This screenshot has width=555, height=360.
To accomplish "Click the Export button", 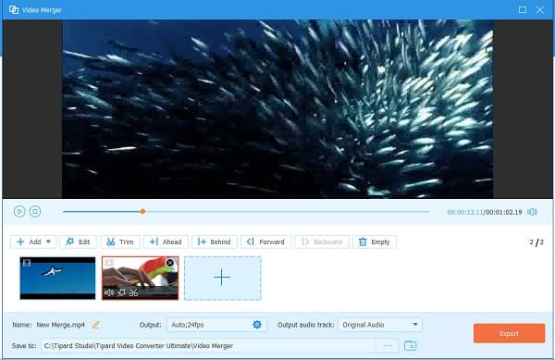I will pyautogui.click(x=509, y=333).
